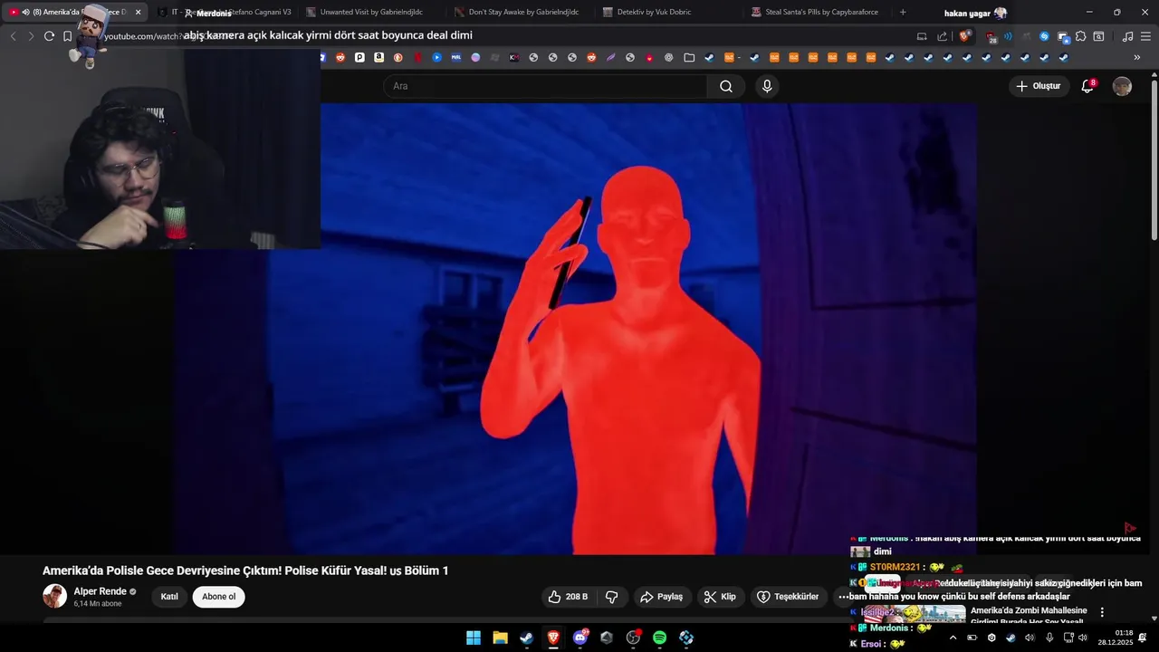Click the Katıl join button

click(169, 597)
